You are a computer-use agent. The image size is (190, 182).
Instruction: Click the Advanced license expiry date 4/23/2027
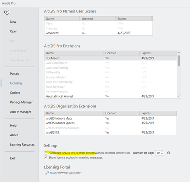pyautogui.click(x=124, y=33)
